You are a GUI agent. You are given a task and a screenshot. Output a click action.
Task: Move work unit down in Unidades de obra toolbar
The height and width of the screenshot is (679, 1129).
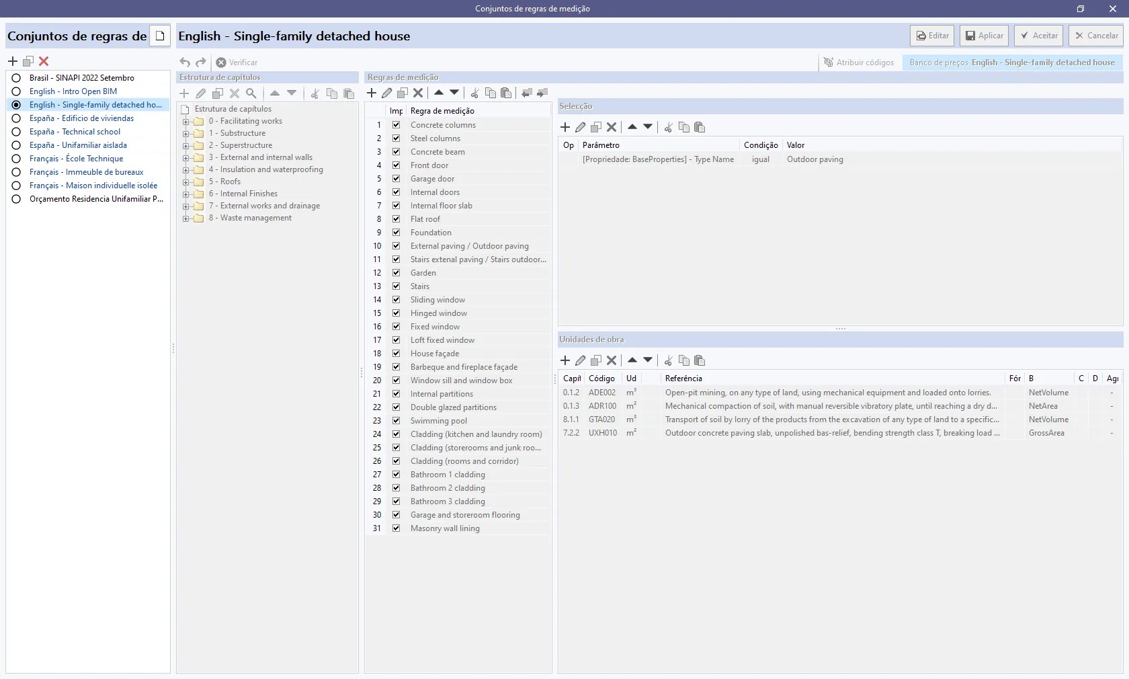pyautogui.click(x=648, y=360)
